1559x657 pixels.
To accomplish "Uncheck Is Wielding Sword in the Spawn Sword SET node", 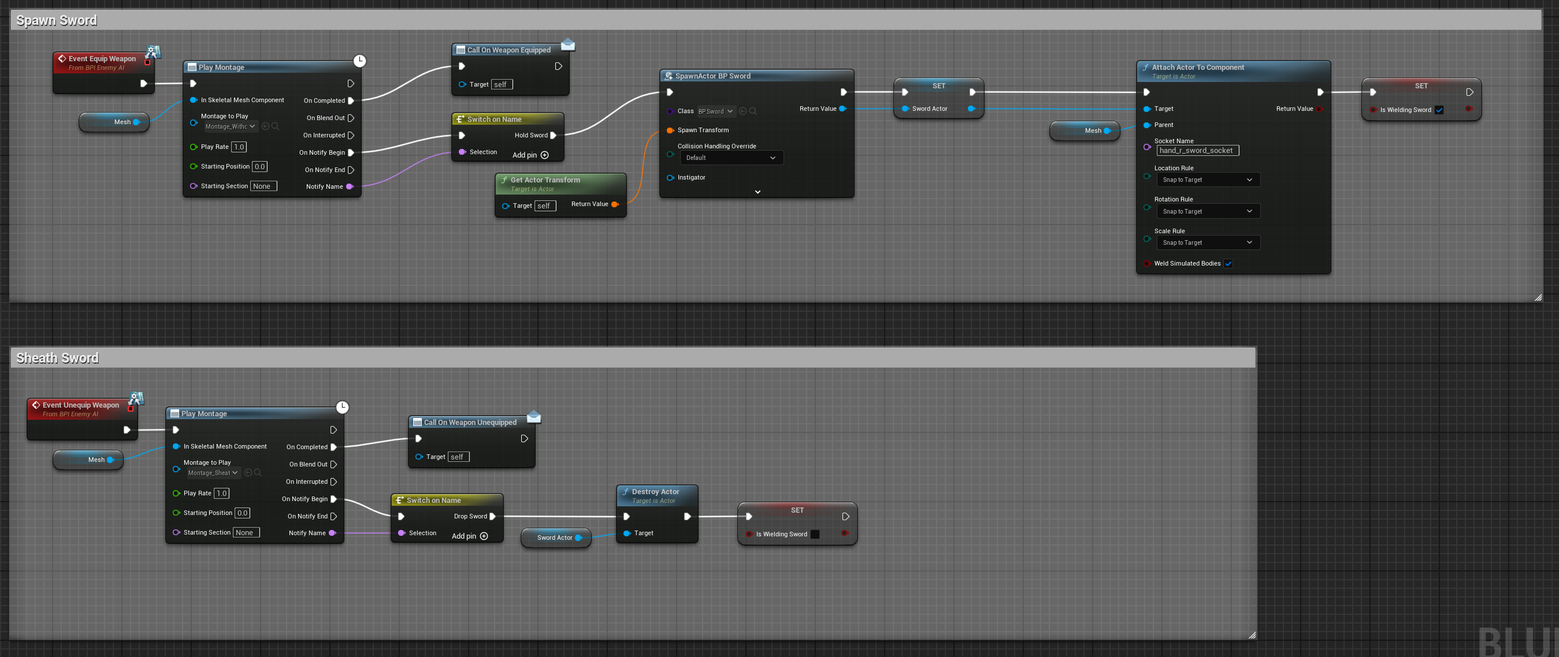I will [x=1439, y=110].
